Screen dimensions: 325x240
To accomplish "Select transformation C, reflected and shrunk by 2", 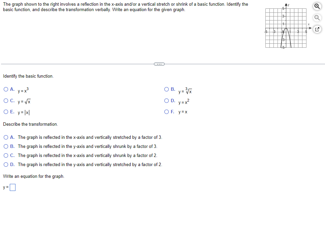I will pos(6,155).
